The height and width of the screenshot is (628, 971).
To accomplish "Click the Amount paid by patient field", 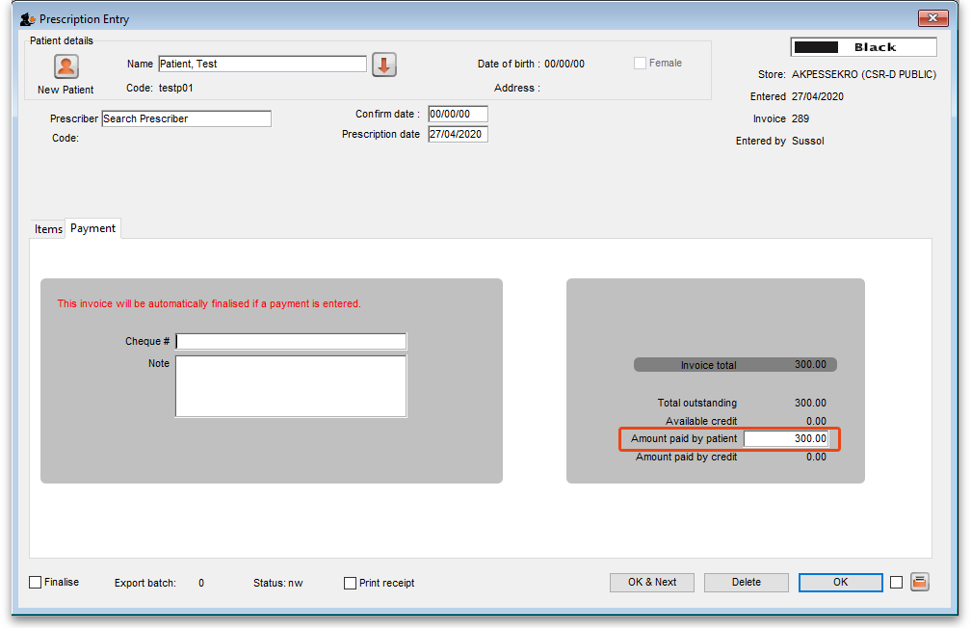I will click(786, 438).
